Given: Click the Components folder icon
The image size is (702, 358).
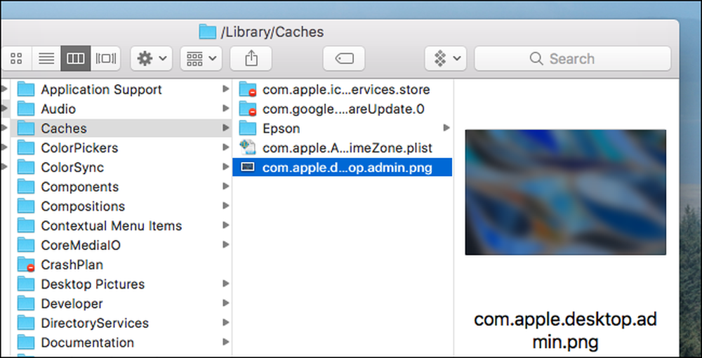Looking at the screenshot, I should (x=26, y=187).
